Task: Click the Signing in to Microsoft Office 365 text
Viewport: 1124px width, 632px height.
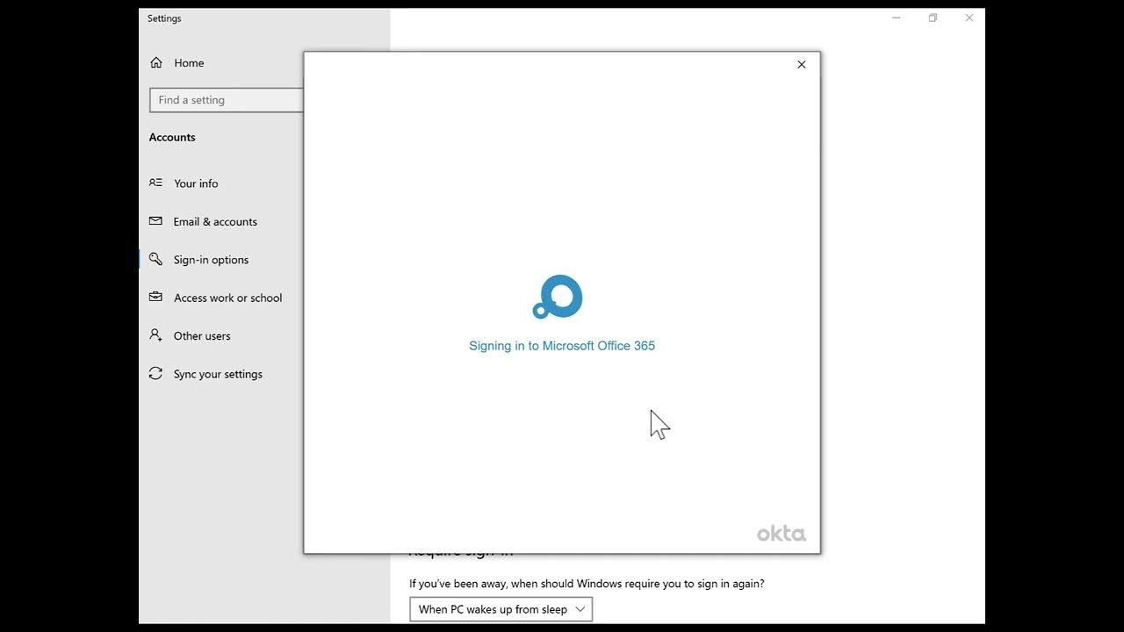Action: [562, 346]
